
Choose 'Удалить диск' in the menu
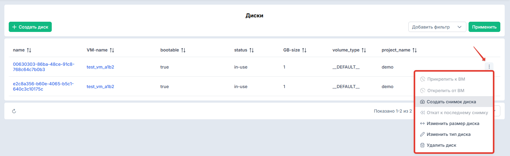click(x=454, y=145)
